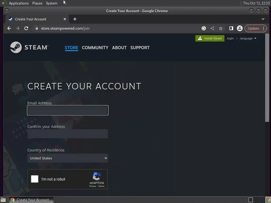Image resolution: width=271 pixels, height=203 pixels.
Task: Open the reCAPTCHA Terms link
Action: click(x=101, y=186)
